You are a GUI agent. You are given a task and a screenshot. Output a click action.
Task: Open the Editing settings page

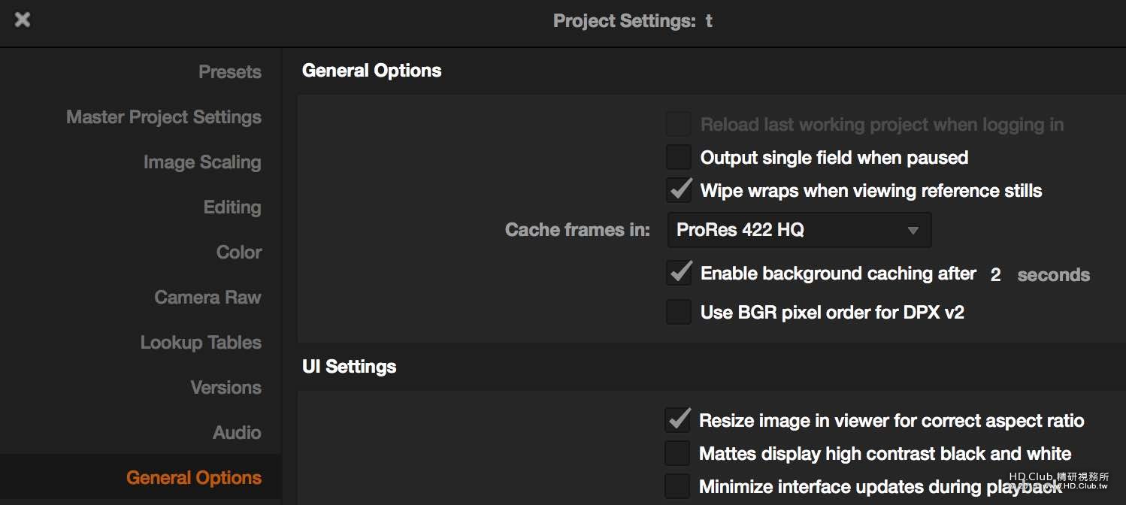(x=232, y=207)
